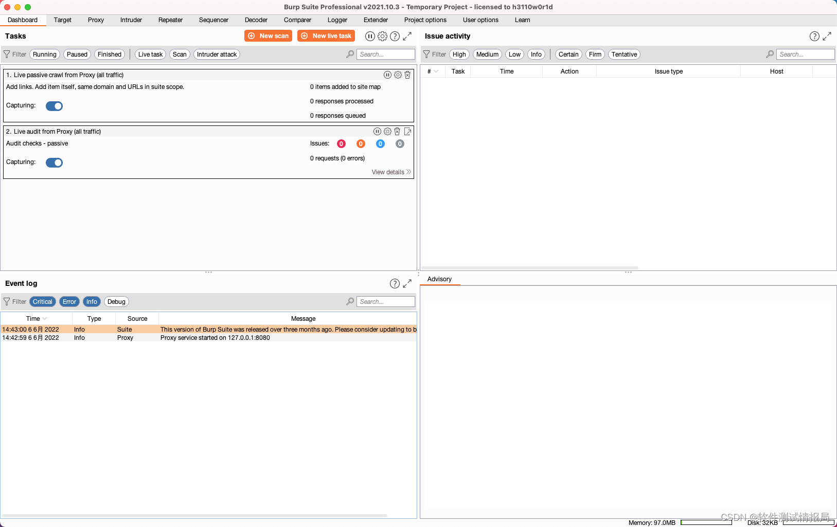Open settings for Live audit task

[x=387, y=132]
